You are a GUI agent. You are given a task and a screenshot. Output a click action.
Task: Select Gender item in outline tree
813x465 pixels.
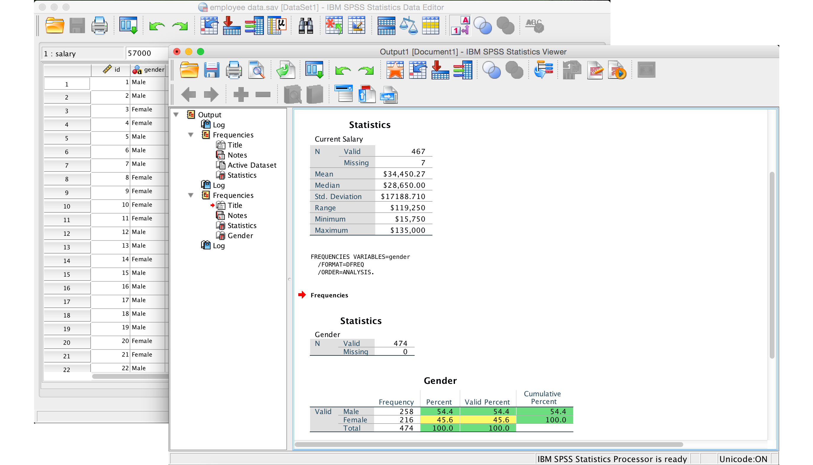tap(240, 236)
